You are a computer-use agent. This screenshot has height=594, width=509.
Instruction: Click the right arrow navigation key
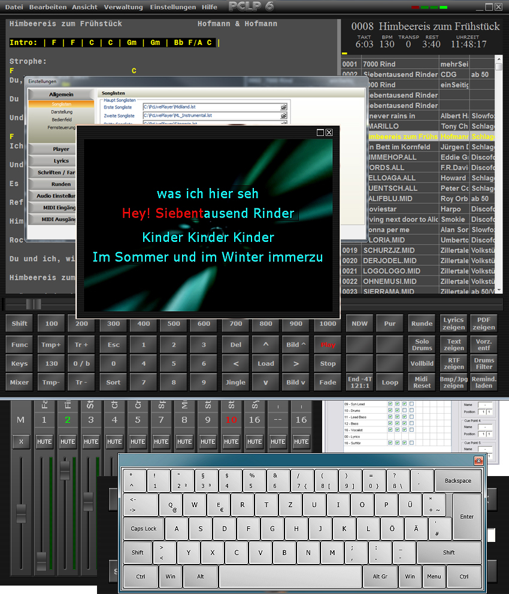point(296,363)
